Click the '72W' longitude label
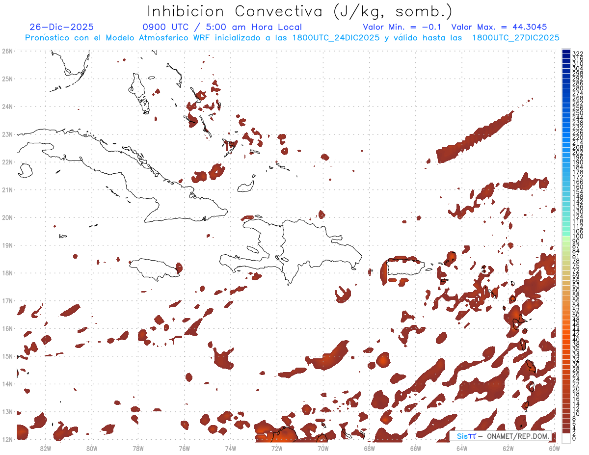This screenshot has width=589, height=455. click(277, 448)
